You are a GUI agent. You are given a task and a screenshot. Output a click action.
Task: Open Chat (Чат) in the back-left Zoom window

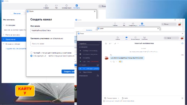pos(56,6)
